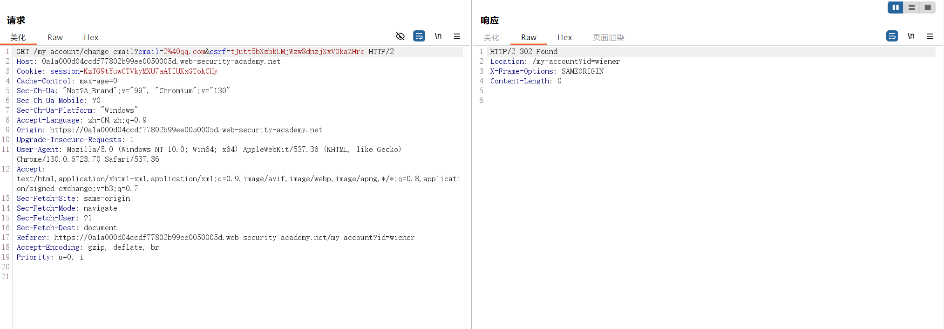Select side-by-side layout icon
Screen dimensions: 944x329
point(895,7)
